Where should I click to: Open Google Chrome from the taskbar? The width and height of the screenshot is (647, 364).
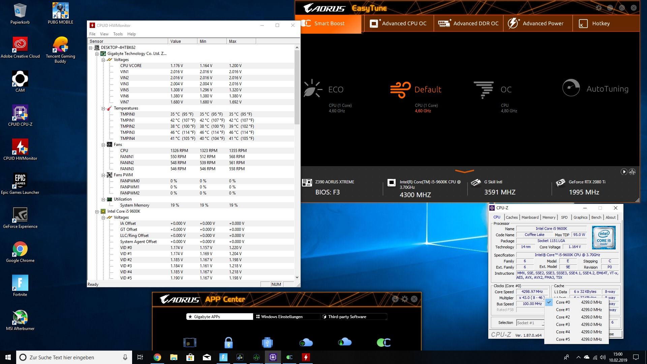[157, 357]
